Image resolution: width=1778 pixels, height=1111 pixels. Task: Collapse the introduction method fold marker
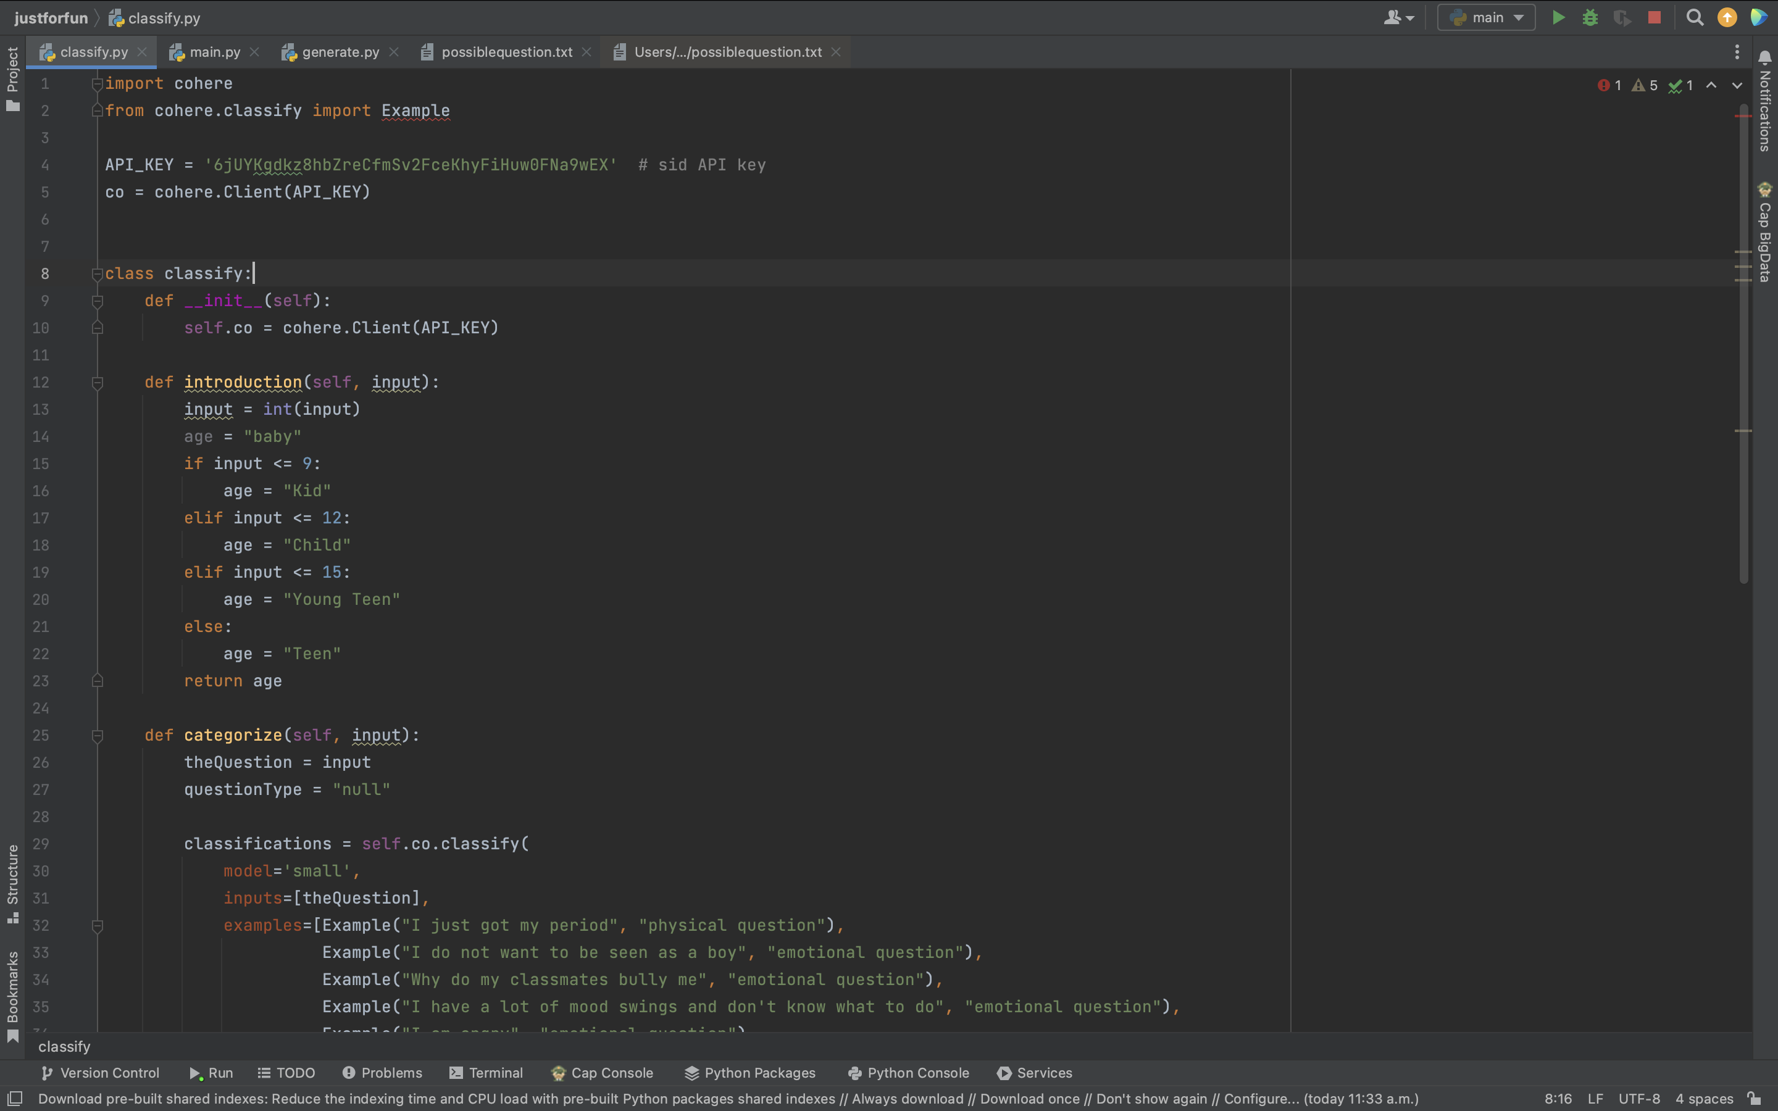97,383
